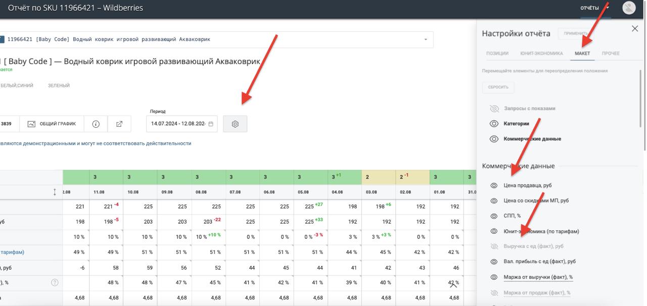Show the Маржа от продаж (факт), % row

(494, 292)
